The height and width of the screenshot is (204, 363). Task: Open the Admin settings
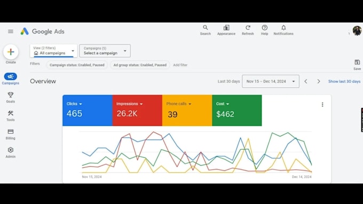pos(11,152)
